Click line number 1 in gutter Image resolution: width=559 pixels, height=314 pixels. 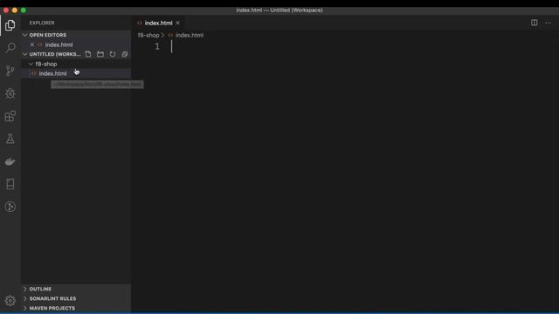[x=157, y=46]
